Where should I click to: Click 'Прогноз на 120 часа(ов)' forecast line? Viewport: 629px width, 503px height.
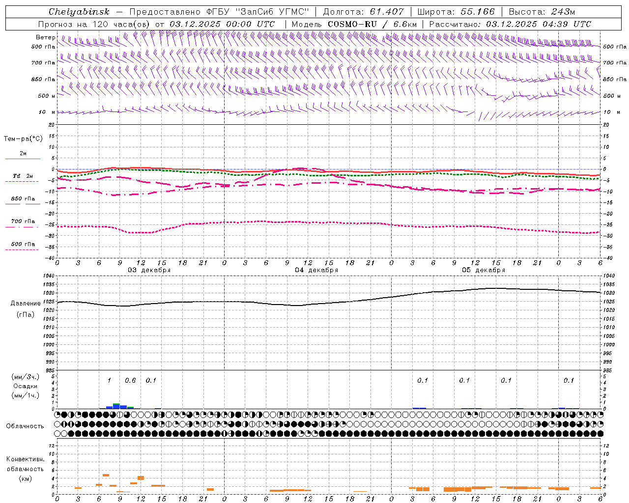point(94,24)
